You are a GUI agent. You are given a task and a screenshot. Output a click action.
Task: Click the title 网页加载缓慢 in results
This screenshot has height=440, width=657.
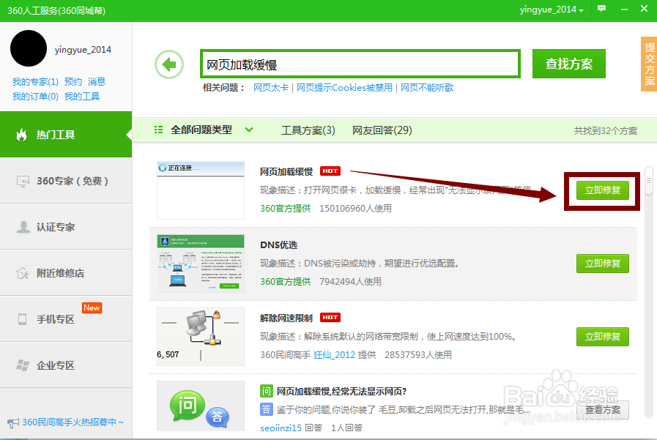pos(286,171)
